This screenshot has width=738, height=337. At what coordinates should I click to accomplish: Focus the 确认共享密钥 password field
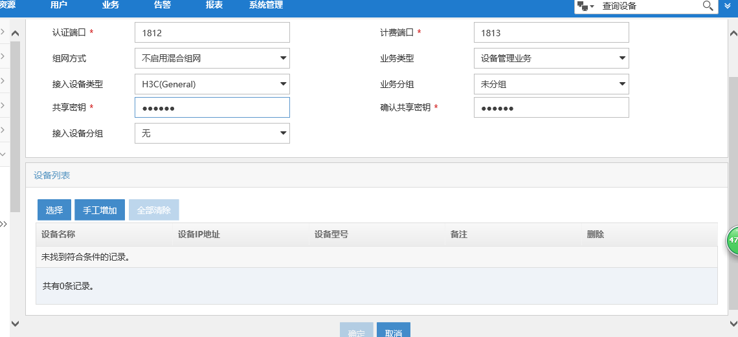[551, 107]
